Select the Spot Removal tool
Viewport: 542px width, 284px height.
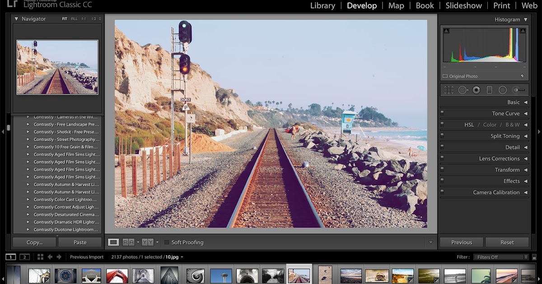point(463,90)
